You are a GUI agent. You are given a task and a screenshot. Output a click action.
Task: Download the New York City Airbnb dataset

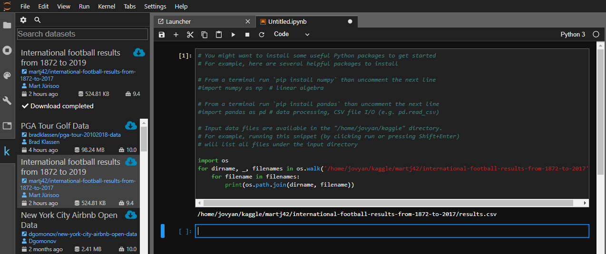[131, 215]
